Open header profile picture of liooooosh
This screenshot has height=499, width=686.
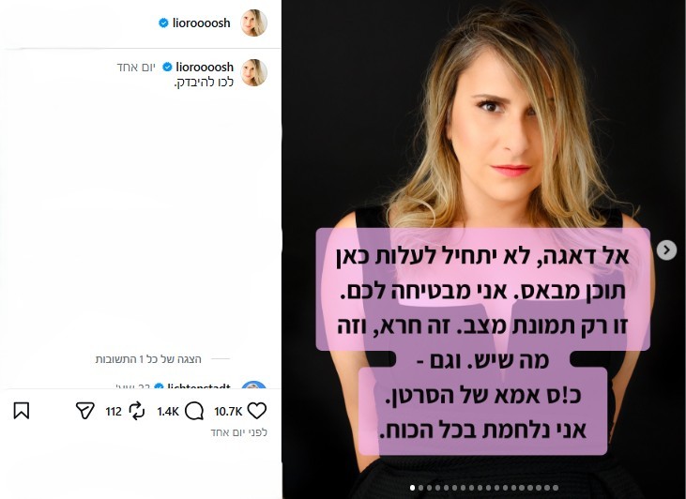point(253,23)
